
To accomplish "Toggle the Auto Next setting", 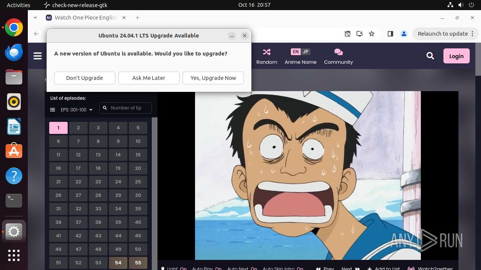I will coord(242,268).
